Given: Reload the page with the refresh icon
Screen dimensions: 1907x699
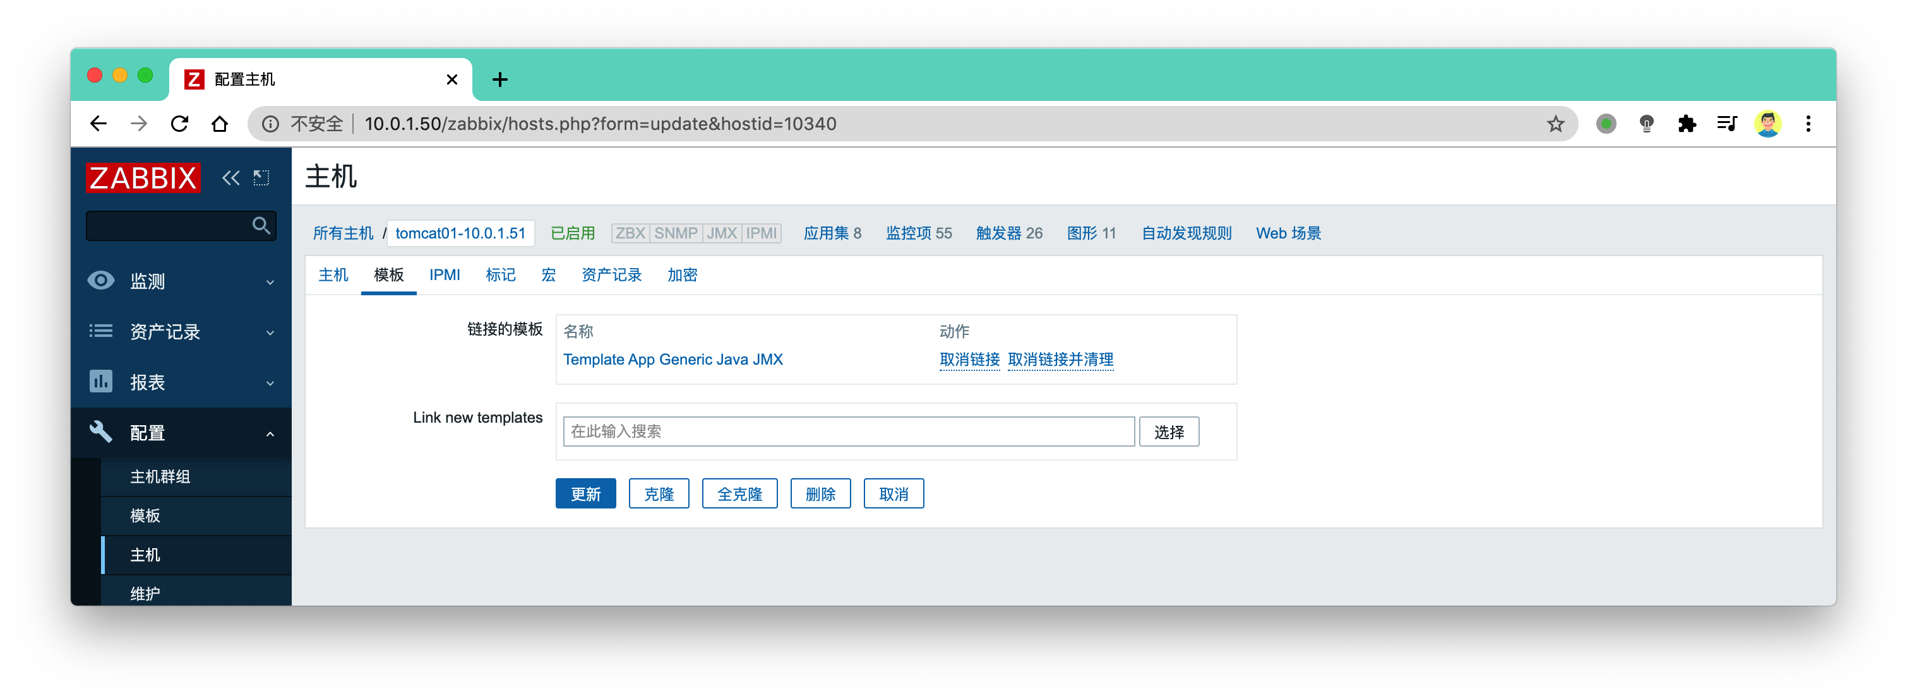Looking at the screenshot, I should (180, 124).
